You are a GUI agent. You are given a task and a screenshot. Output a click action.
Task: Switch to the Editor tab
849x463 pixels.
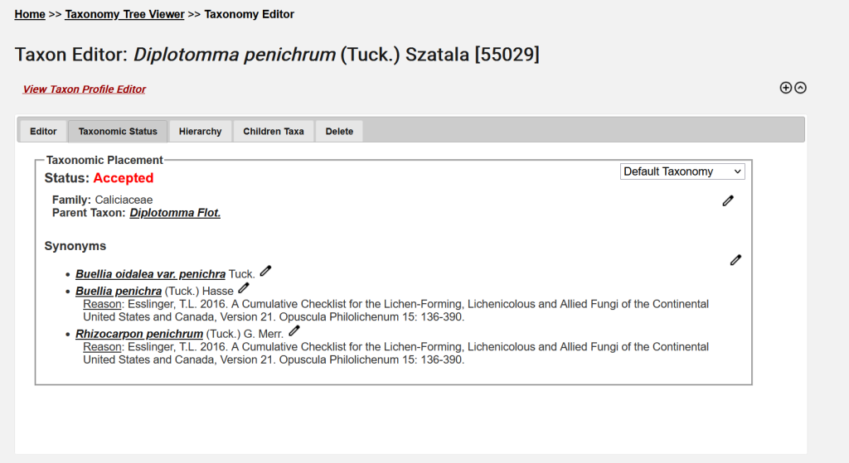(x=43, y=131)
